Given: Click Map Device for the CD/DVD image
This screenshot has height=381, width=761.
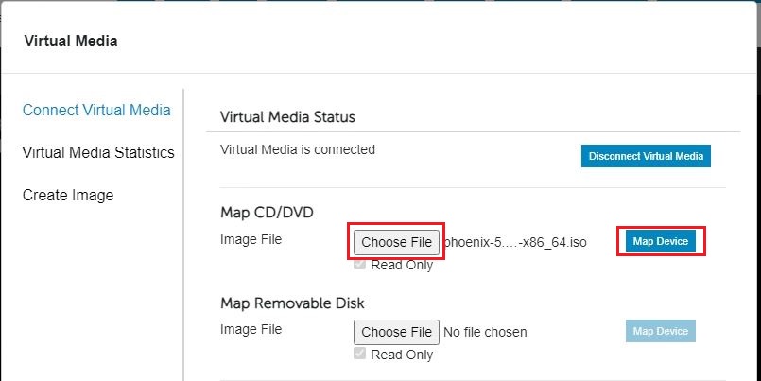Looking at the screenshot, I should [660, 241].
